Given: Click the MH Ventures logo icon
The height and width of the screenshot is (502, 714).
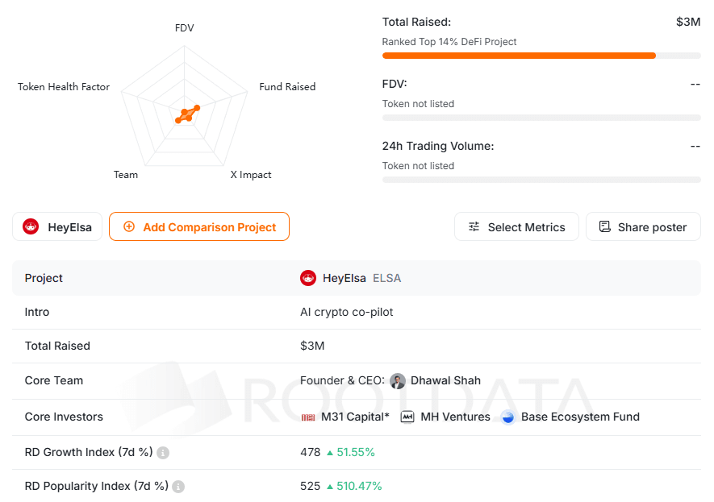Looking at the screenshot, I should click(x=407, y=417).
